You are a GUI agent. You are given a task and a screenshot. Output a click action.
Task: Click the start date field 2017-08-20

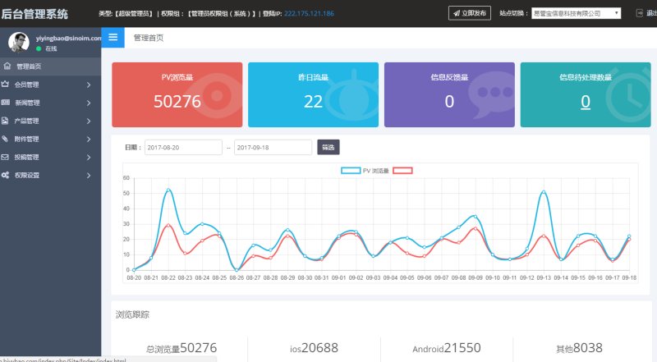coord(183,148)
